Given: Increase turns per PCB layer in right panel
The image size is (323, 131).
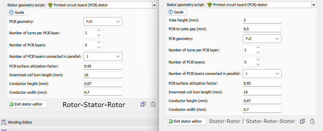Looking at the screenshot, I should click(x=258, y=48).
